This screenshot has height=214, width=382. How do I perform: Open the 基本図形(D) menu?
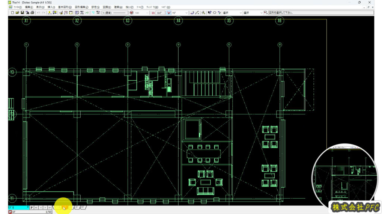(65, 7)
